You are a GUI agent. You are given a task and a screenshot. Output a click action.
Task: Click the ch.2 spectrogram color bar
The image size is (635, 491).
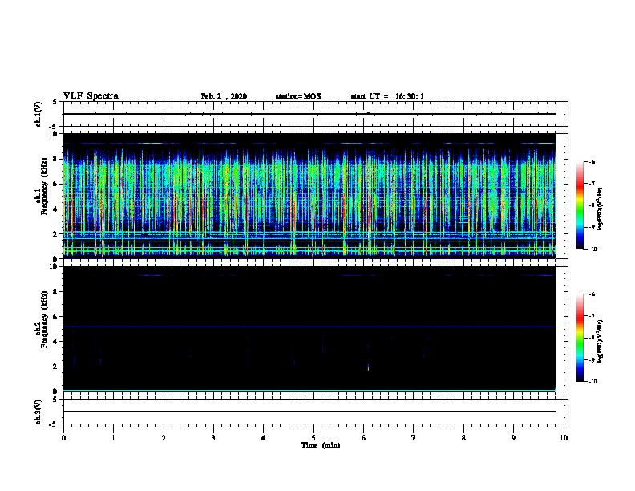pos(580,338)
